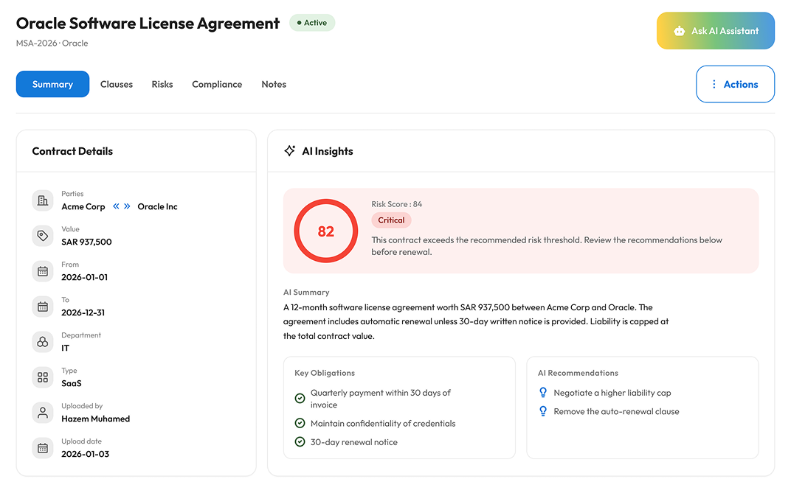
Task: Switch to the Clauses tab
Action: click(x=117, y=84)
